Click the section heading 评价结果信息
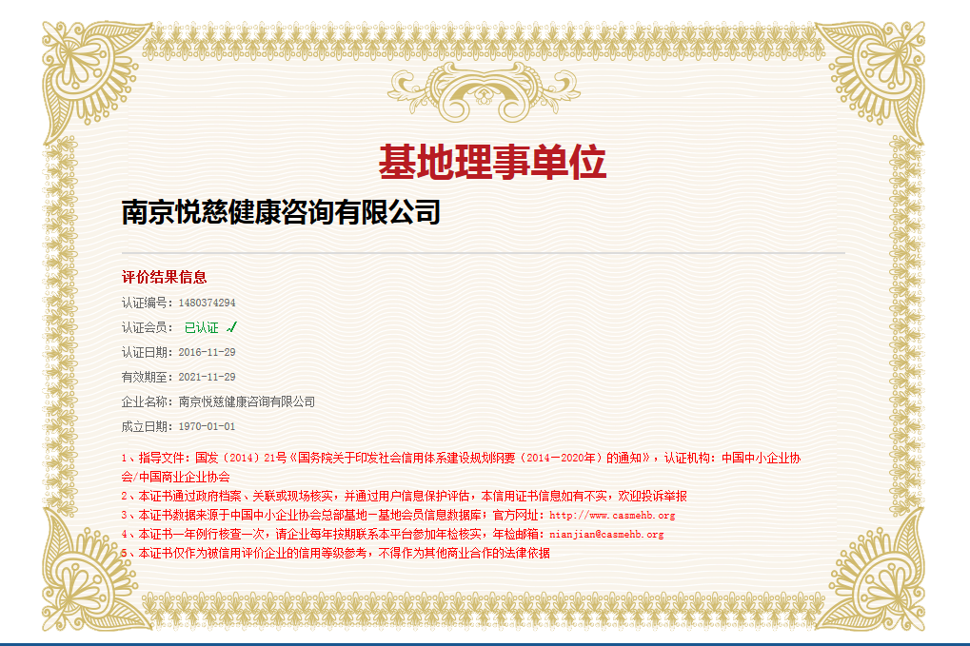Screen dimensions: 970x646 pyautogui.click(x=164, y=277)
